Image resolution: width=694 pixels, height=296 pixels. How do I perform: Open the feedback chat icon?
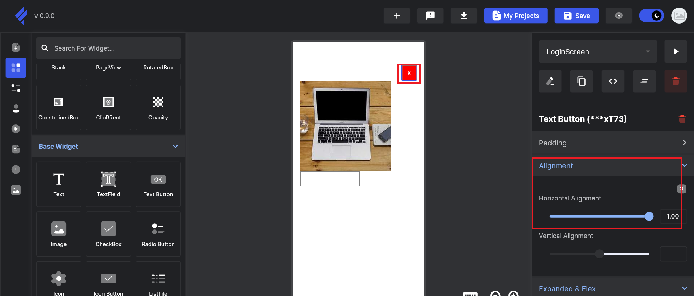pos(430,16)
